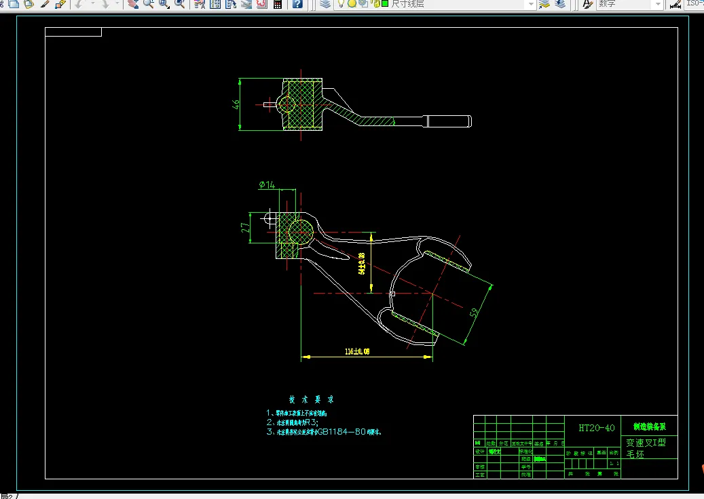
Task: Open the Text Style icon
Action: click(x=587, y=4)
